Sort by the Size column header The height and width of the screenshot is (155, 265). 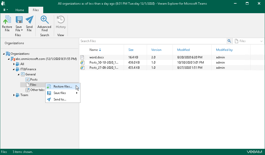[131, 50]
